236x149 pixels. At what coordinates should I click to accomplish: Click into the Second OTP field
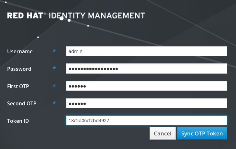coord(146,103)
